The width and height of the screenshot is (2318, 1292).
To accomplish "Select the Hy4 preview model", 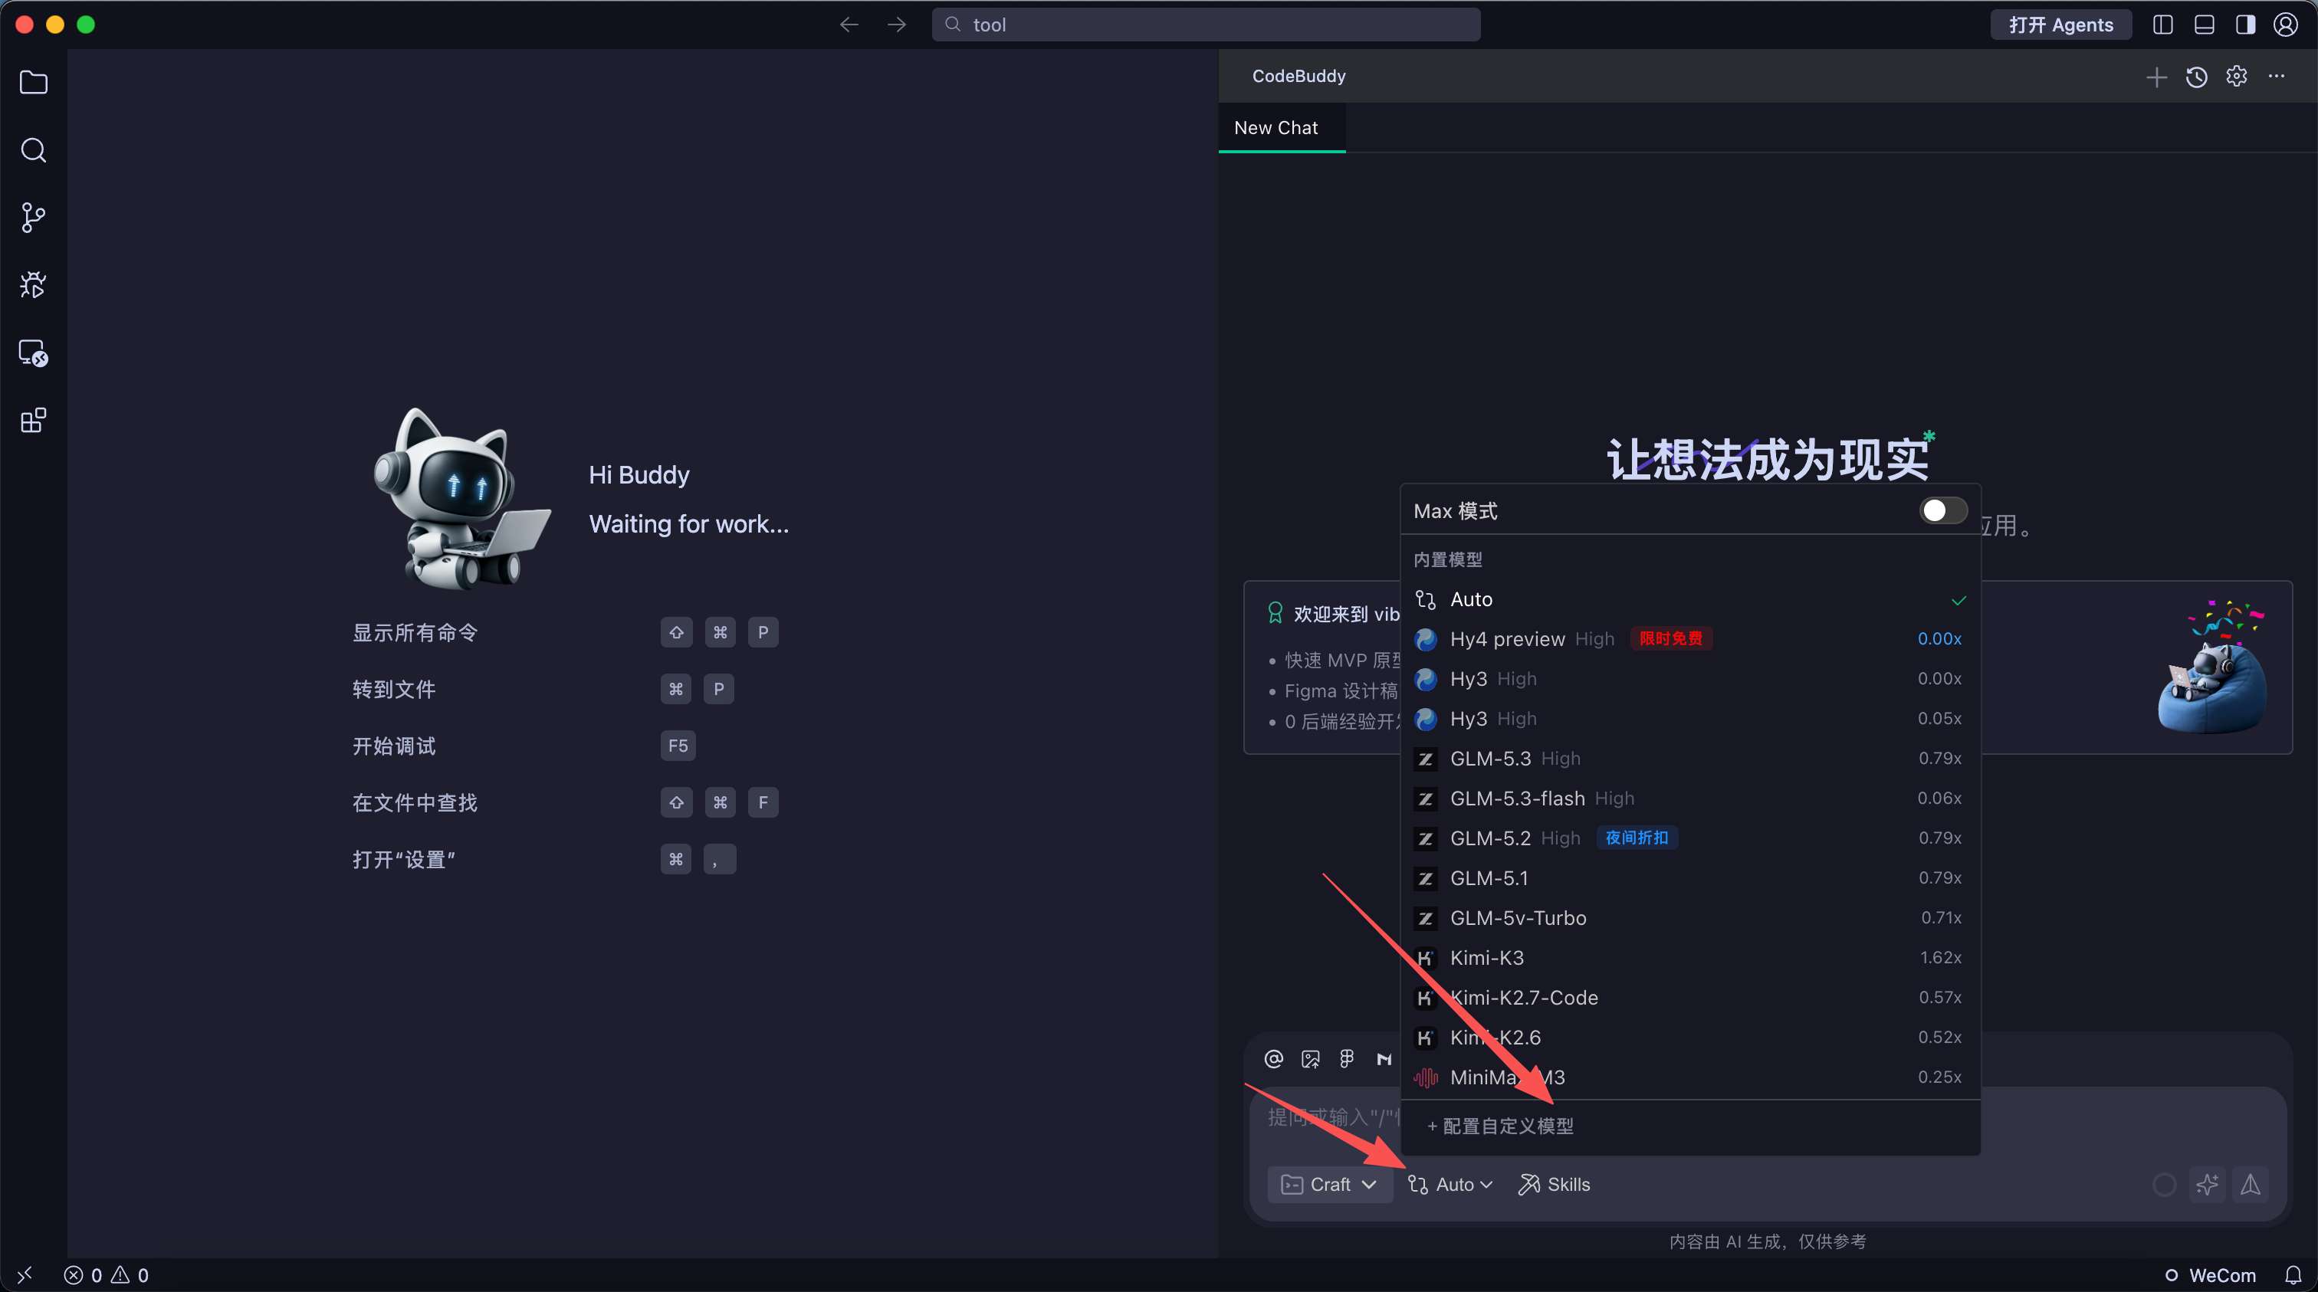I will [1690, 639].
